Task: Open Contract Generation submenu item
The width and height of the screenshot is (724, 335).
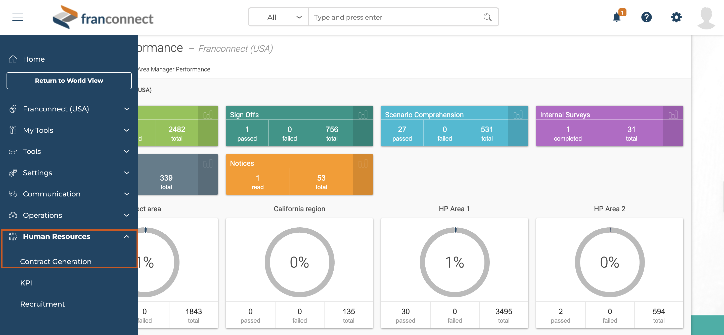Action: coord(56,262)
